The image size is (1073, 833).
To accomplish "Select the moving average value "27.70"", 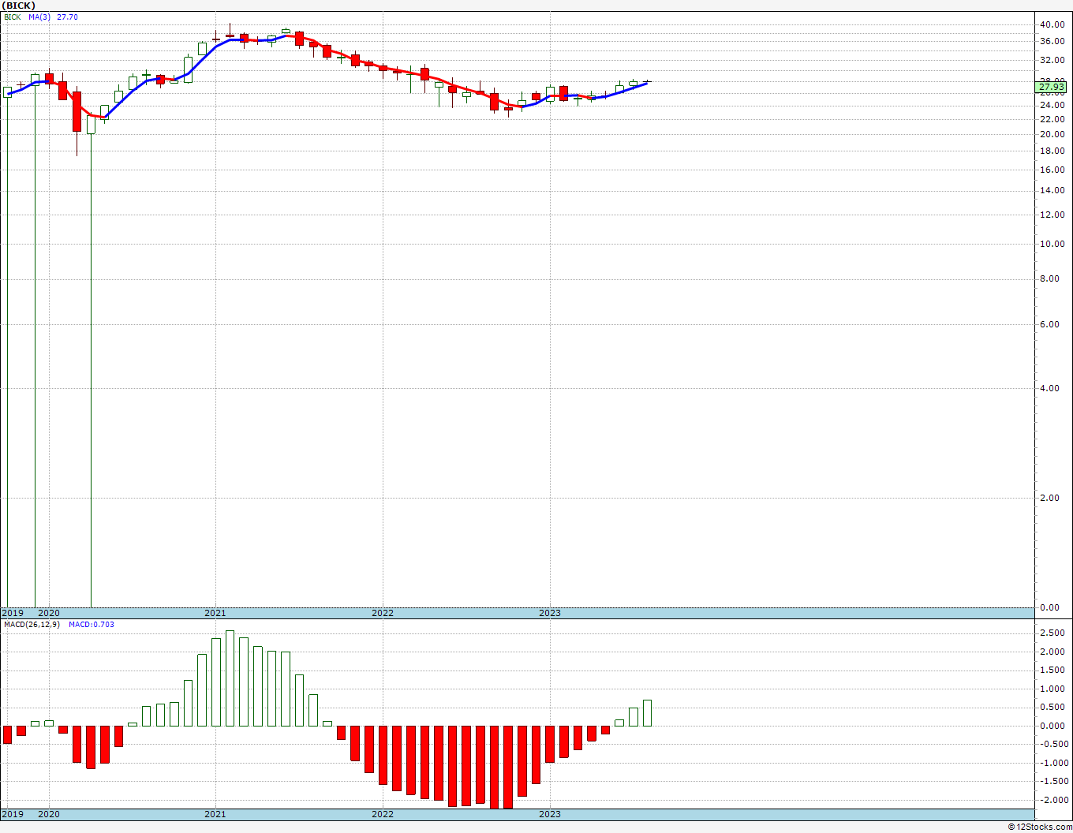I will tap(67, 17).
